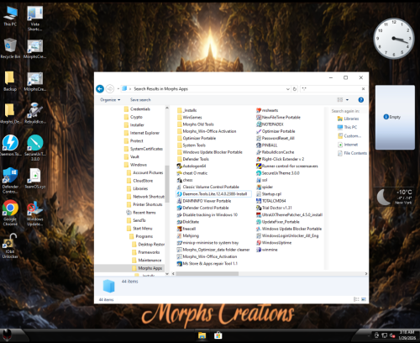Click the Explorer back arrow button
This screenshot has width=420, height=343.
(x=100, y=89)
